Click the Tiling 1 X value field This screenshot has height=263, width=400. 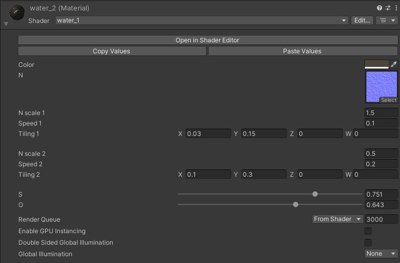click(x=208, y=133)
